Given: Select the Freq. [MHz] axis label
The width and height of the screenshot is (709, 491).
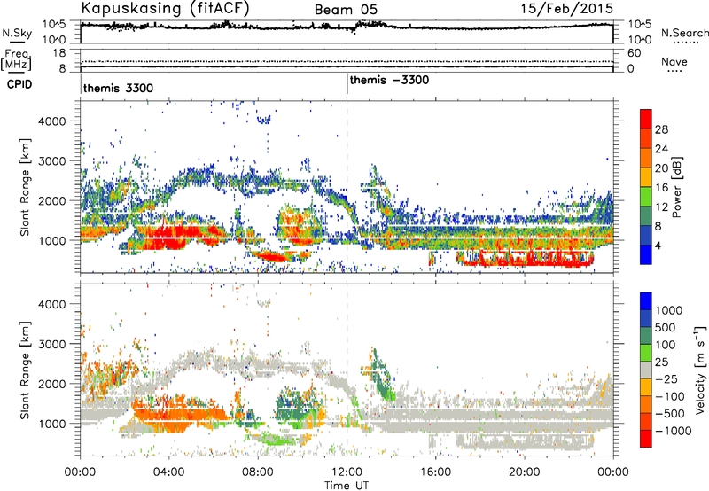Looking at the screenshot, I should [x=17, y=59].
